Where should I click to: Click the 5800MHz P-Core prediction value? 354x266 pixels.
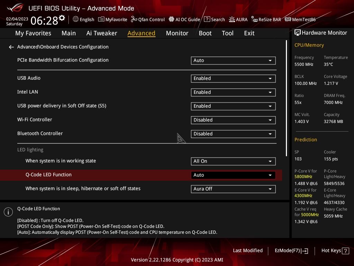[303, 177]
